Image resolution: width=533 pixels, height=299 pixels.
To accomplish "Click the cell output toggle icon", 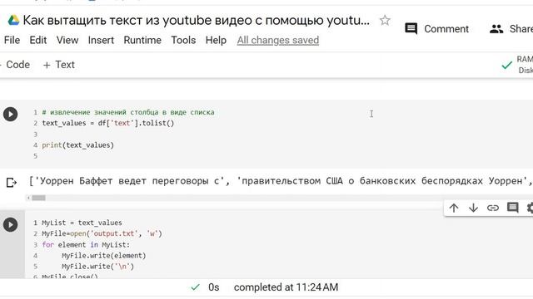I will pos(11,183).
